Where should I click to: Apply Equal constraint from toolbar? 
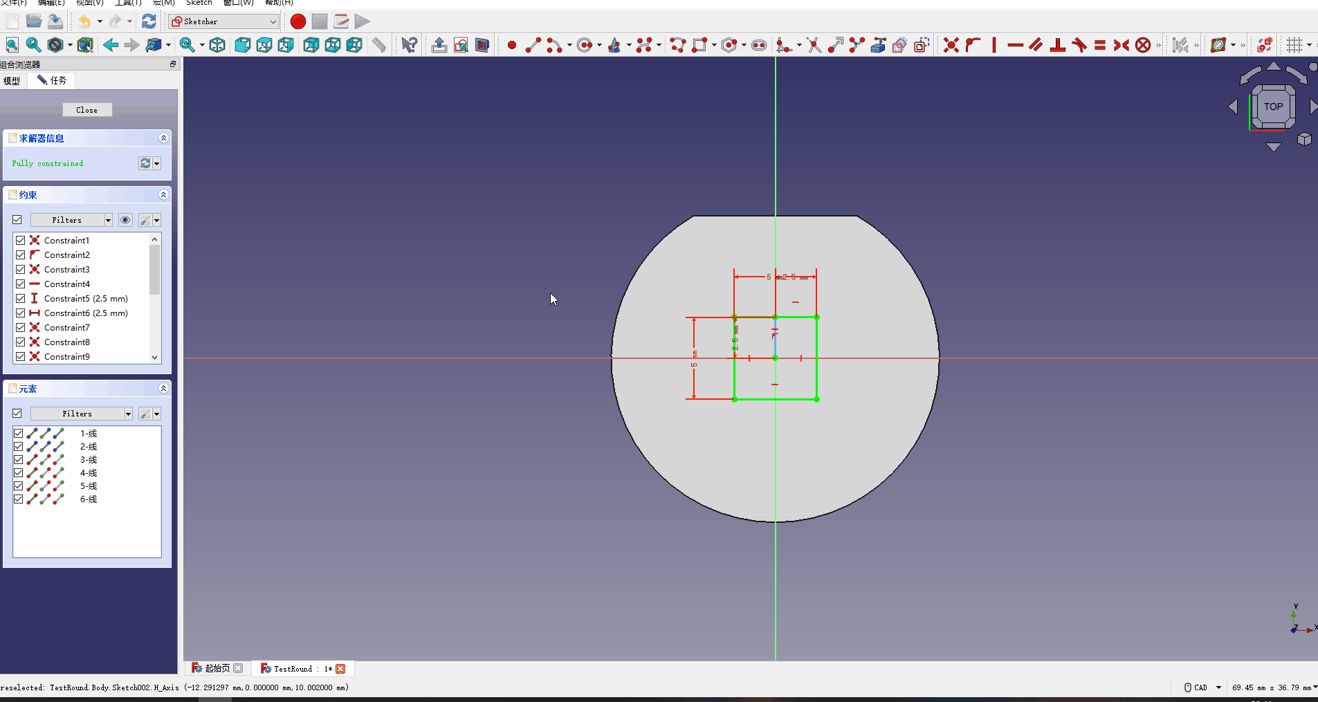[1100, 46]
